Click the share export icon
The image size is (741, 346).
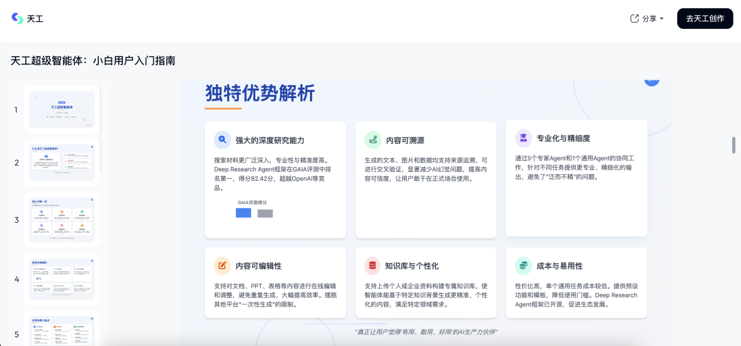(635, 18)
